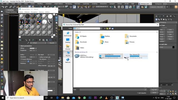Click the material type button beside name

[x=52, y=43]
